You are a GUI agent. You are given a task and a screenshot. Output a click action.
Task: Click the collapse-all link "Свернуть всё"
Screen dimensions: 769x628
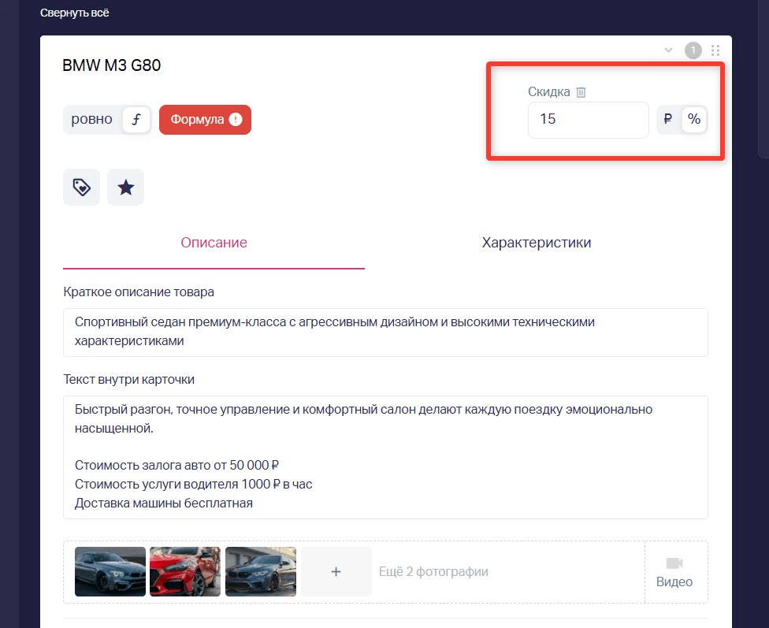[75, 13]
